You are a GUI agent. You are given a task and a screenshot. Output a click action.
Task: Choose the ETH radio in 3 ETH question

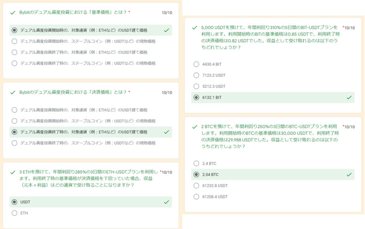tap(14, 213)
